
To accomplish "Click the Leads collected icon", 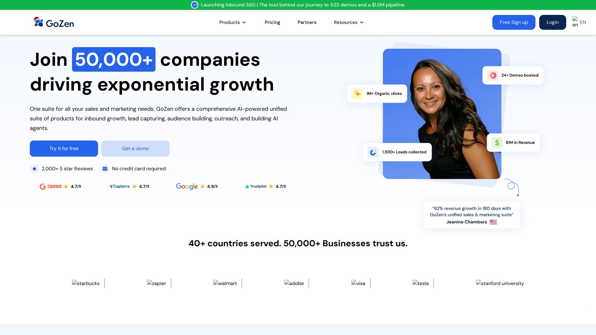I will point(373,152).
